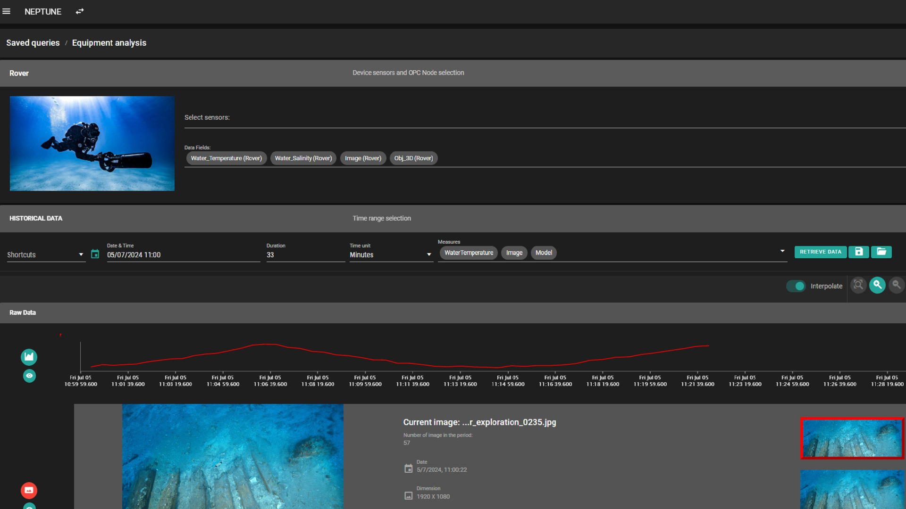Viewport: 906px width, 509px height.
Task: Click the Duration field showing 33
Action: (306, 254)
